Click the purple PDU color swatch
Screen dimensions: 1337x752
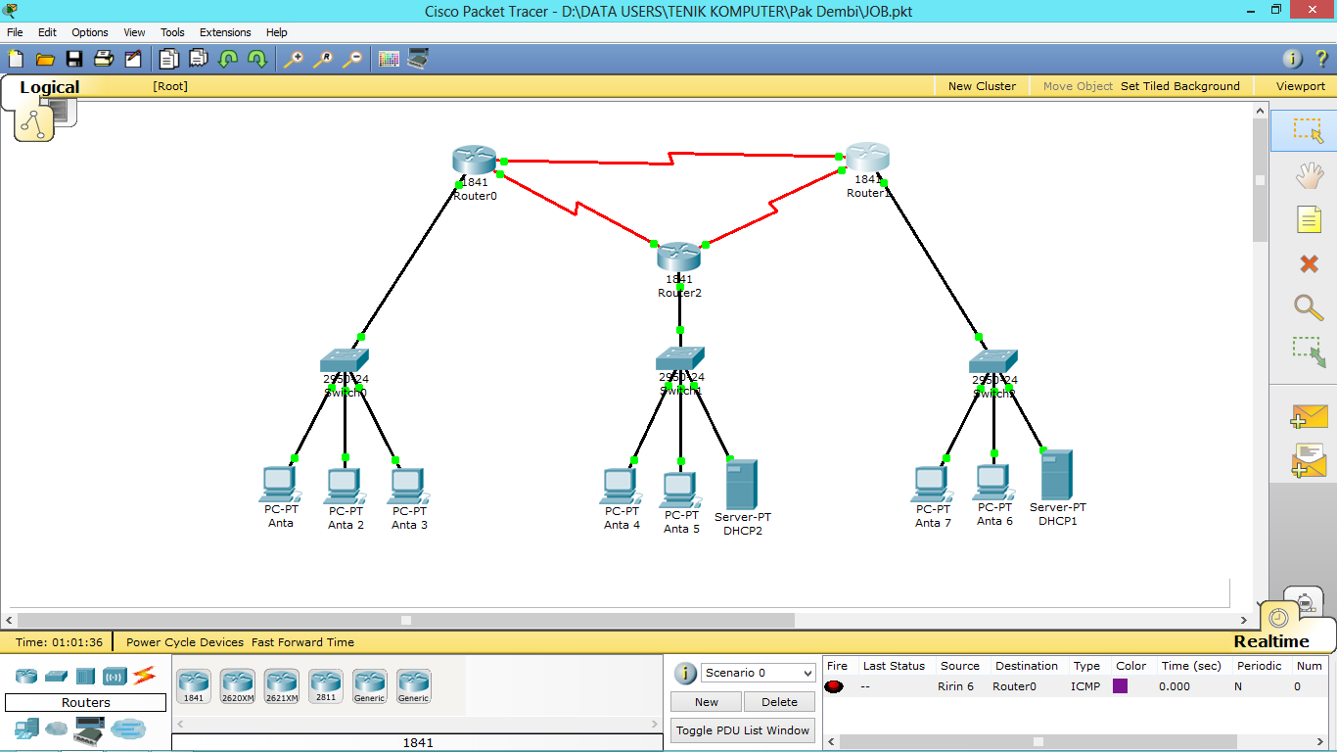1121,686
